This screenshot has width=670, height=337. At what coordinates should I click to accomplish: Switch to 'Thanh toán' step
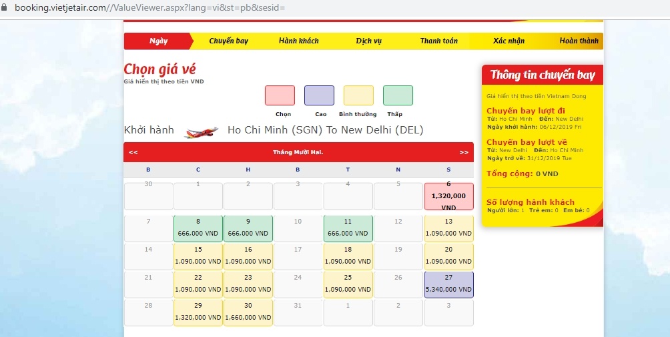click(438, 41)
